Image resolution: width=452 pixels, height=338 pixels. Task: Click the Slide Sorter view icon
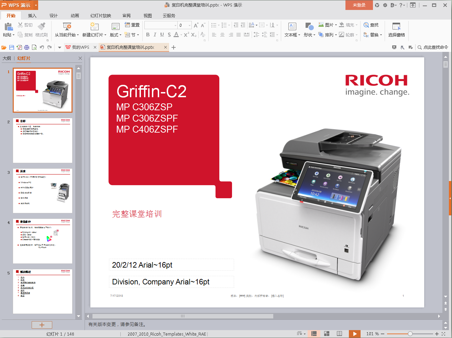point(327,334)
